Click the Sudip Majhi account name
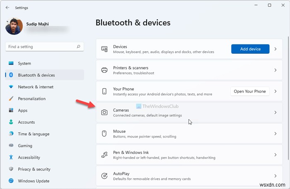Image resolution: width=290 pixels, height=189 pixels. 38,24
